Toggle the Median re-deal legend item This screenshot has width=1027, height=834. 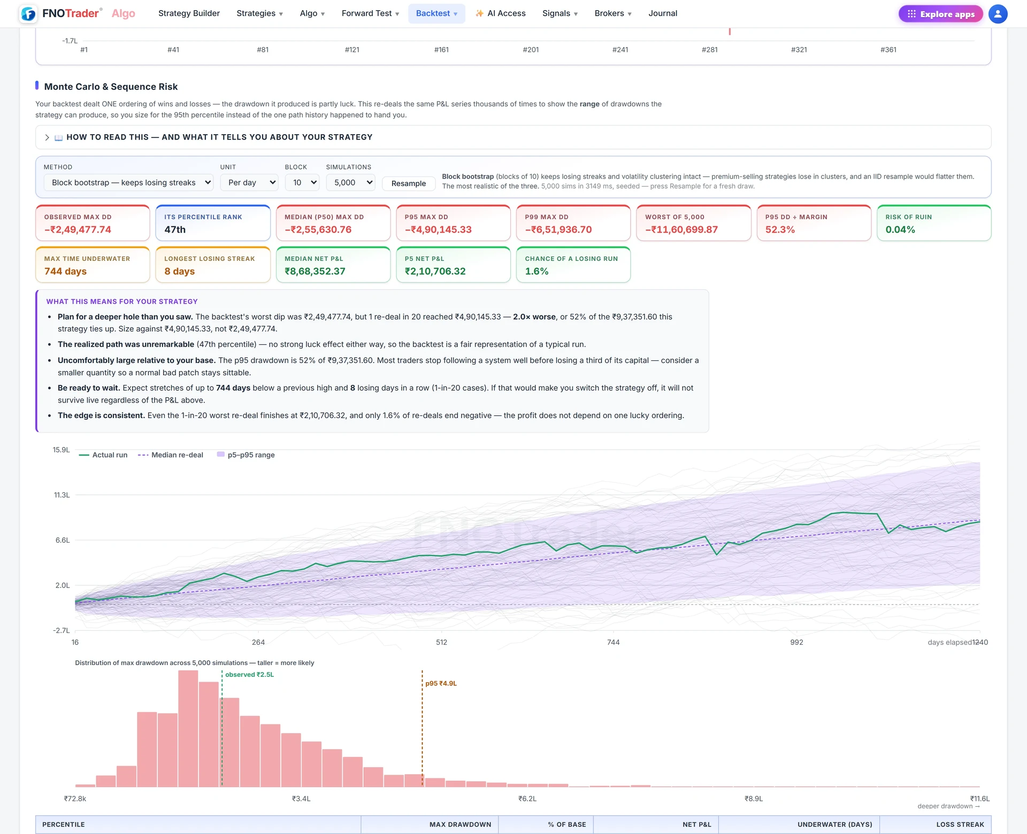tap(171, 455)
